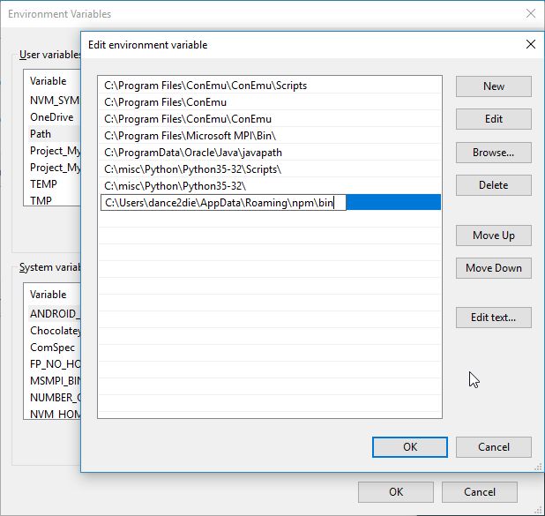
Task: Select the Python35-32\Scripts path entry
Action: (192, 169)
